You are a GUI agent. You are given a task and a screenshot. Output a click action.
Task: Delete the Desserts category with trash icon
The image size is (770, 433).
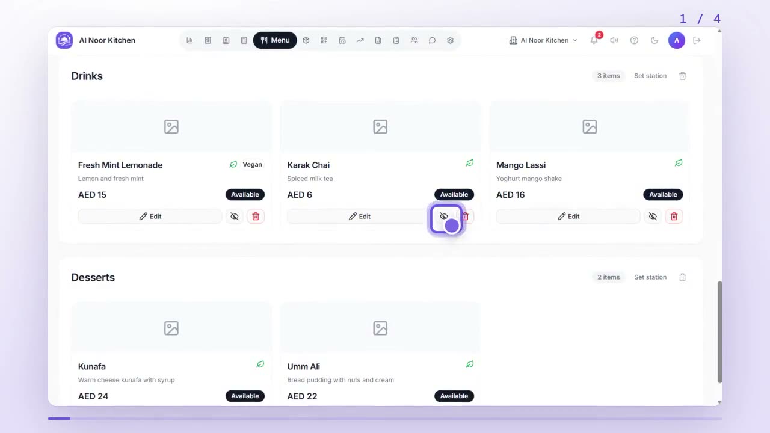pyautogui.click(x=682, y=277)
